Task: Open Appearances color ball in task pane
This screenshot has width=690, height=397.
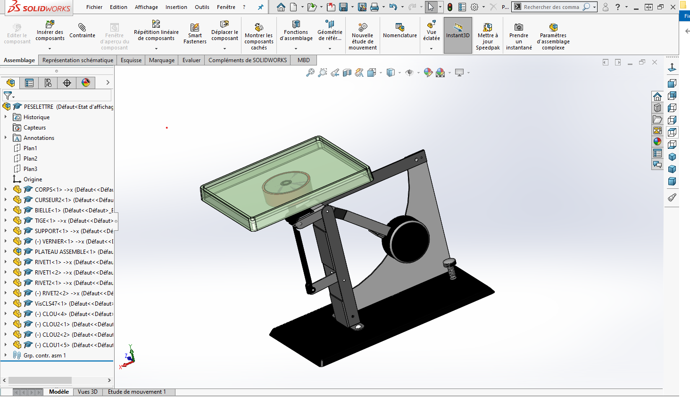Action: point(657,141)
